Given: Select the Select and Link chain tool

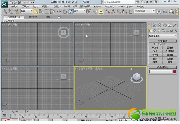Looking at the screenshot, I should pos(5,12).
